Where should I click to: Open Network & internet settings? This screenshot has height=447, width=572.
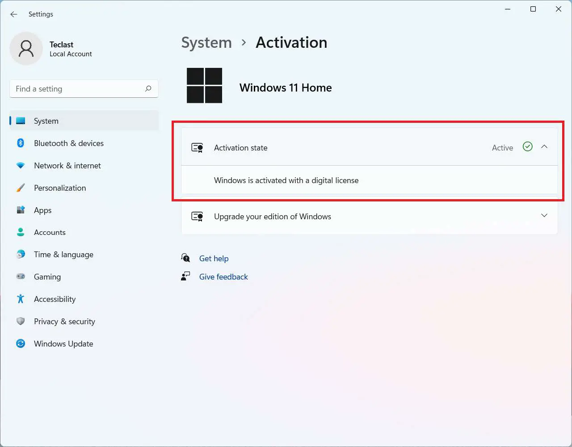[x=67, y=165]
